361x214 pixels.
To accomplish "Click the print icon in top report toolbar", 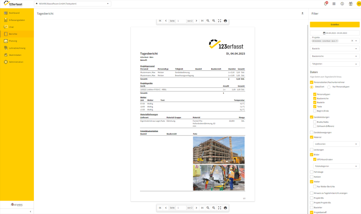I will [226, 21].
